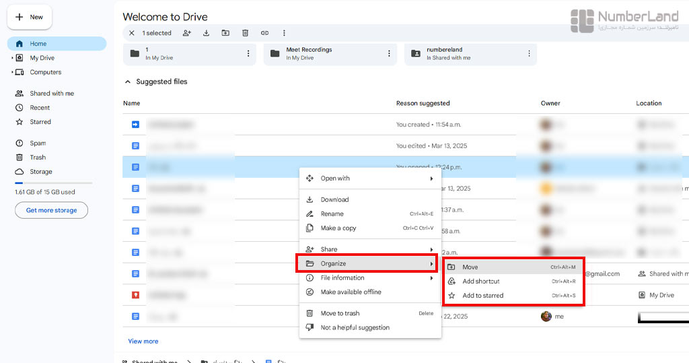Click the share person-add toolbar icon
This screenshot has width=689, height=363.
(187, 33)
